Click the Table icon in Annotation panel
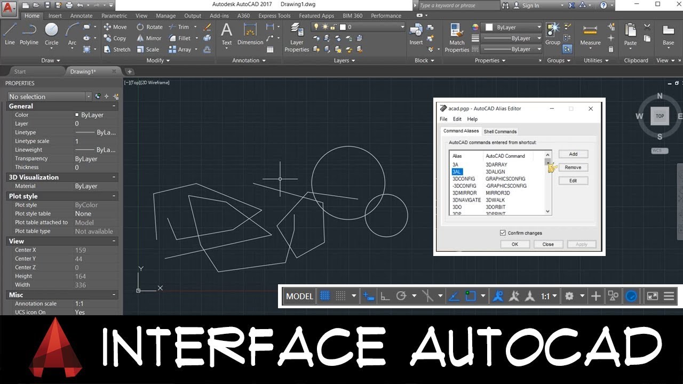Screen dimensions: 683x384 [x=271, y=49]
